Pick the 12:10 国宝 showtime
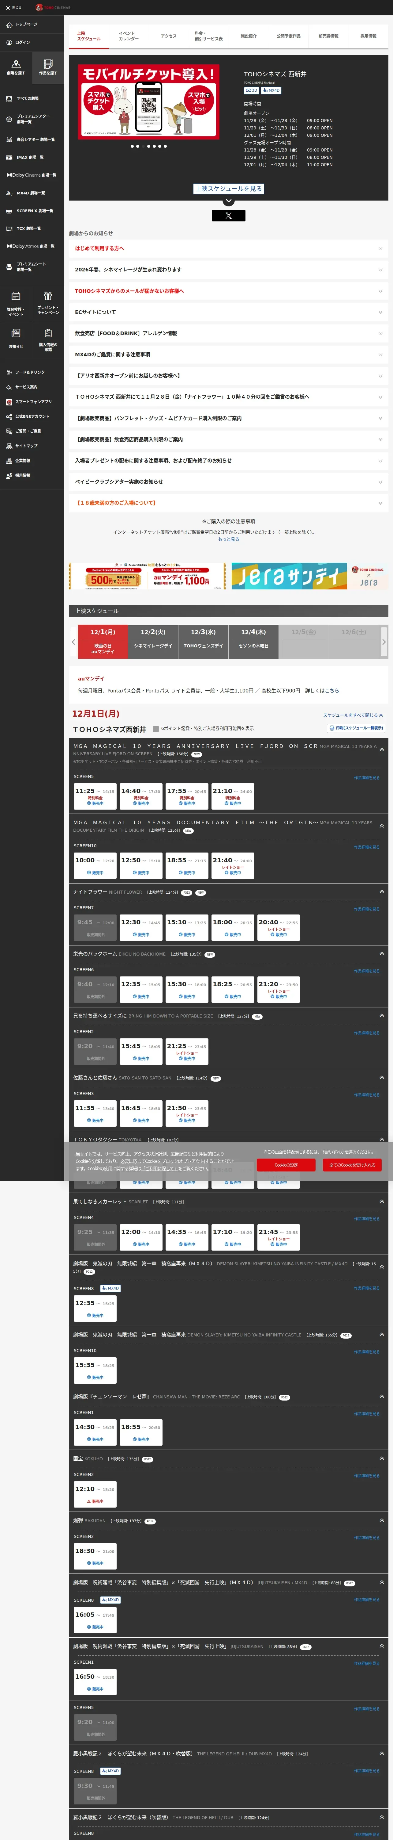 (95, 1495)
